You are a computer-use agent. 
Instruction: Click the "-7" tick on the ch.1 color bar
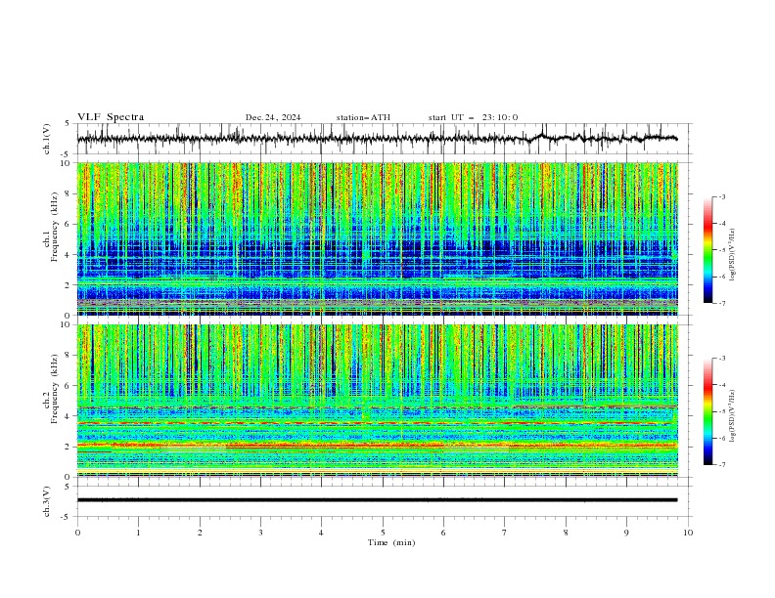coord(722,303)
